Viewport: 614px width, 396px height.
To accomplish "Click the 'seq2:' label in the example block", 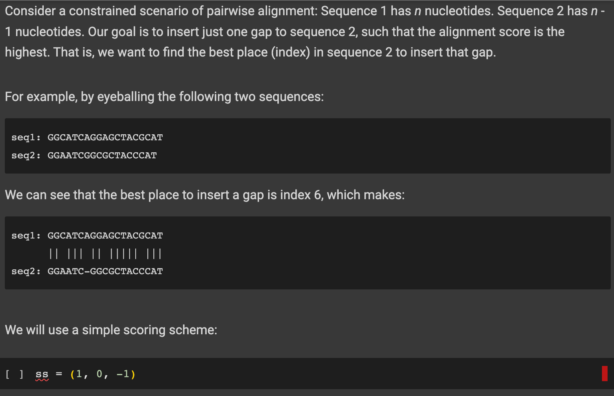I will pyautogui.click(x=26, y=155).
